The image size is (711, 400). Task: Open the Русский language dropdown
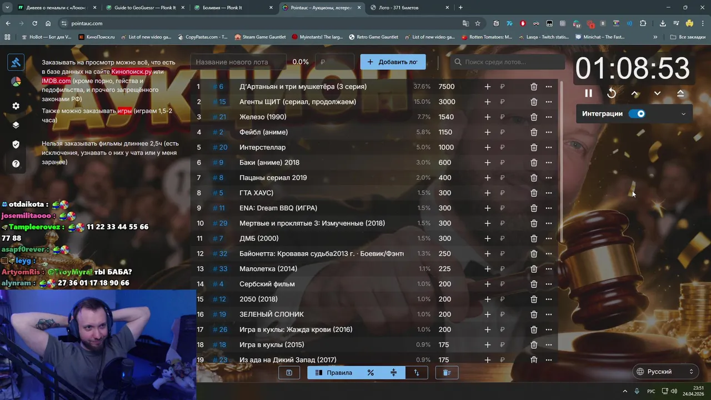(667, 372)
